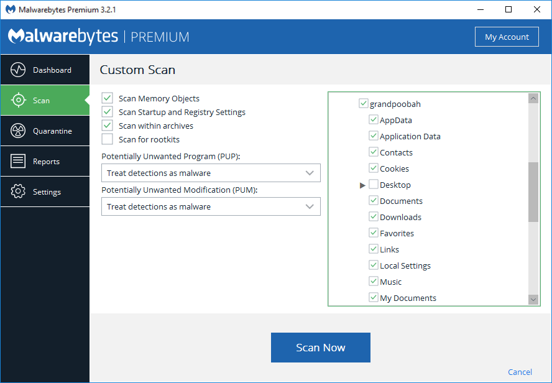
Task: Minimize the Malwarebytes window
Action: click(481, 9)
